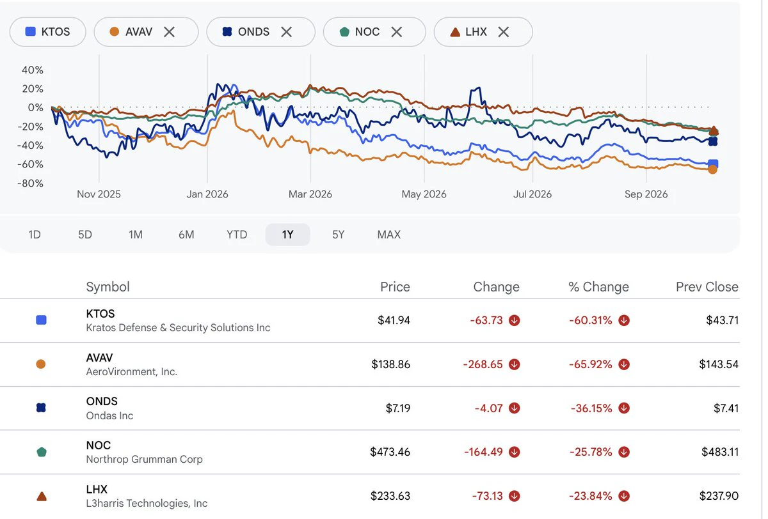Click the down arrow beside -4.07 change
Image resolution: width=768 pixels, height=519 pixels.
point(514,408)
